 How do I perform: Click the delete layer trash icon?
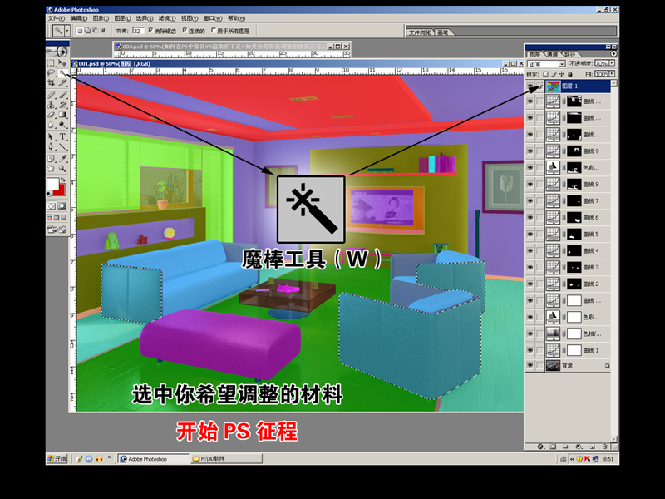(605, 447)
